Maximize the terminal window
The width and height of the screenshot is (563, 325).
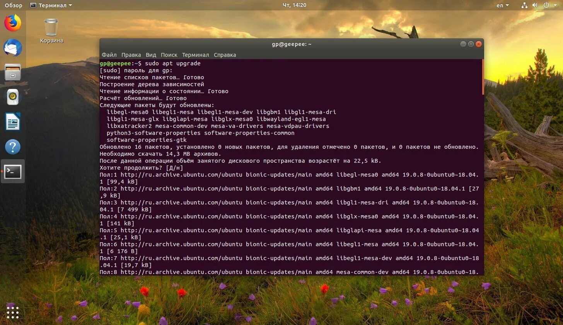(x=471, y=44)
